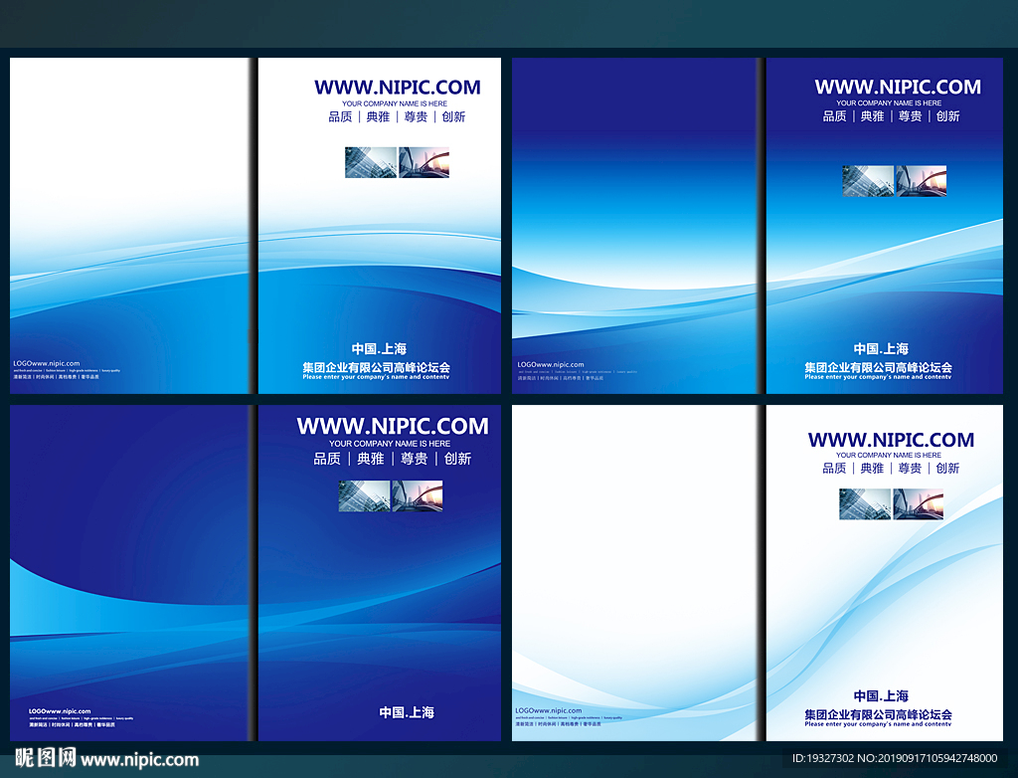Click '集团企业有限公司高峰论坛会' on bottom-right white cover

[879, 714]
